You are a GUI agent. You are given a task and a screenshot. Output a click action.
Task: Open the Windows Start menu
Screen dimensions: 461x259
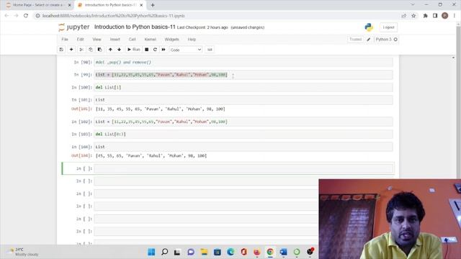click(151, 252)
